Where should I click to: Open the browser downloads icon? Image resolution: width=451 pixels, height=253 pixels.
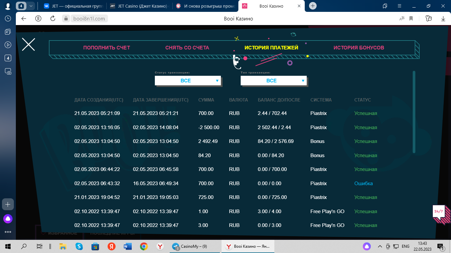click(443, 18)
